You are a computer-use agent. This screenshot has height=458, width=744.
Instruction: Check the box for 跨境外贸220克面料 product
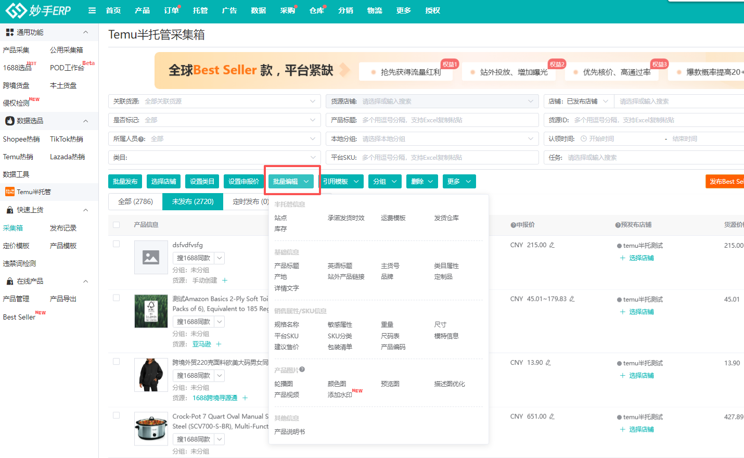point(117,362)
